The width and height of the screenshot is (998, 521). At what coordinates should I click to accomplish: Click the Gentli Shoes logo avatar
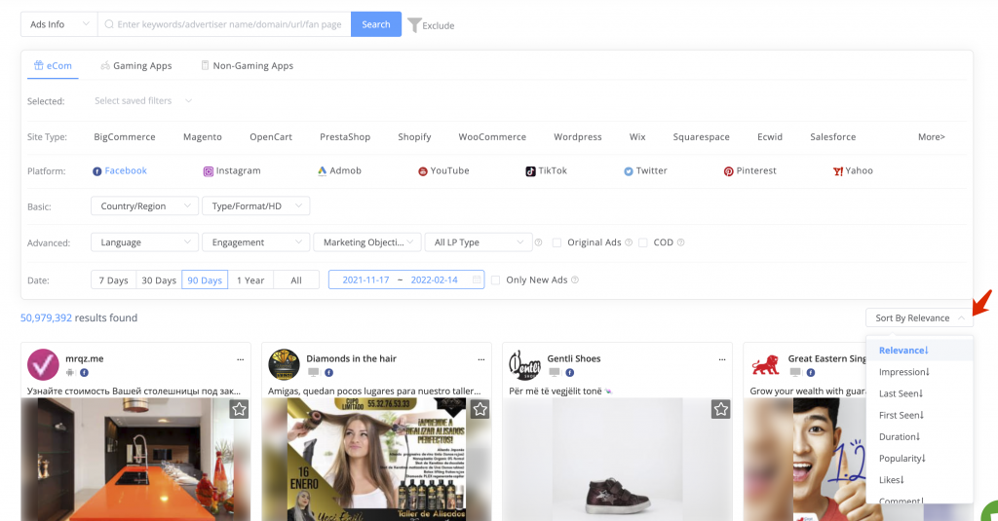coord(524,364)
